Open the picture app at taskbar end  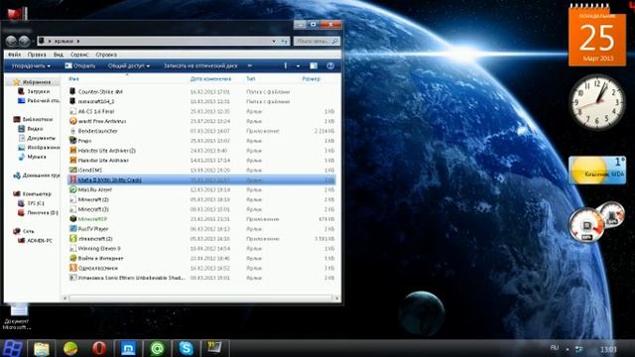(215, 347)
